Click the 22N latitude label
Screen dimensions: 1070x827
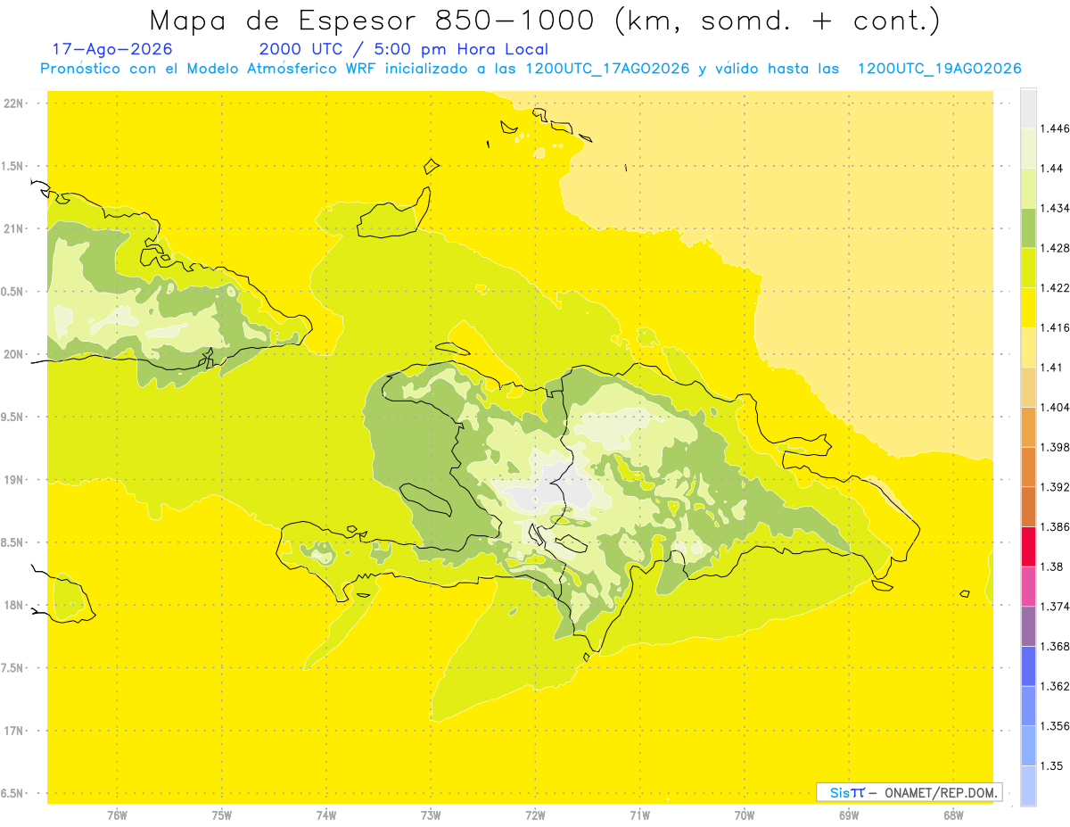15,103
